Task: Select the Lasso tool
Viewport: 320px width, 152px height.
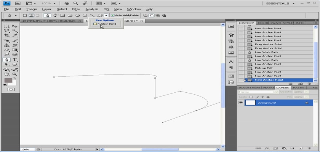Action: [x=7, y=30]
